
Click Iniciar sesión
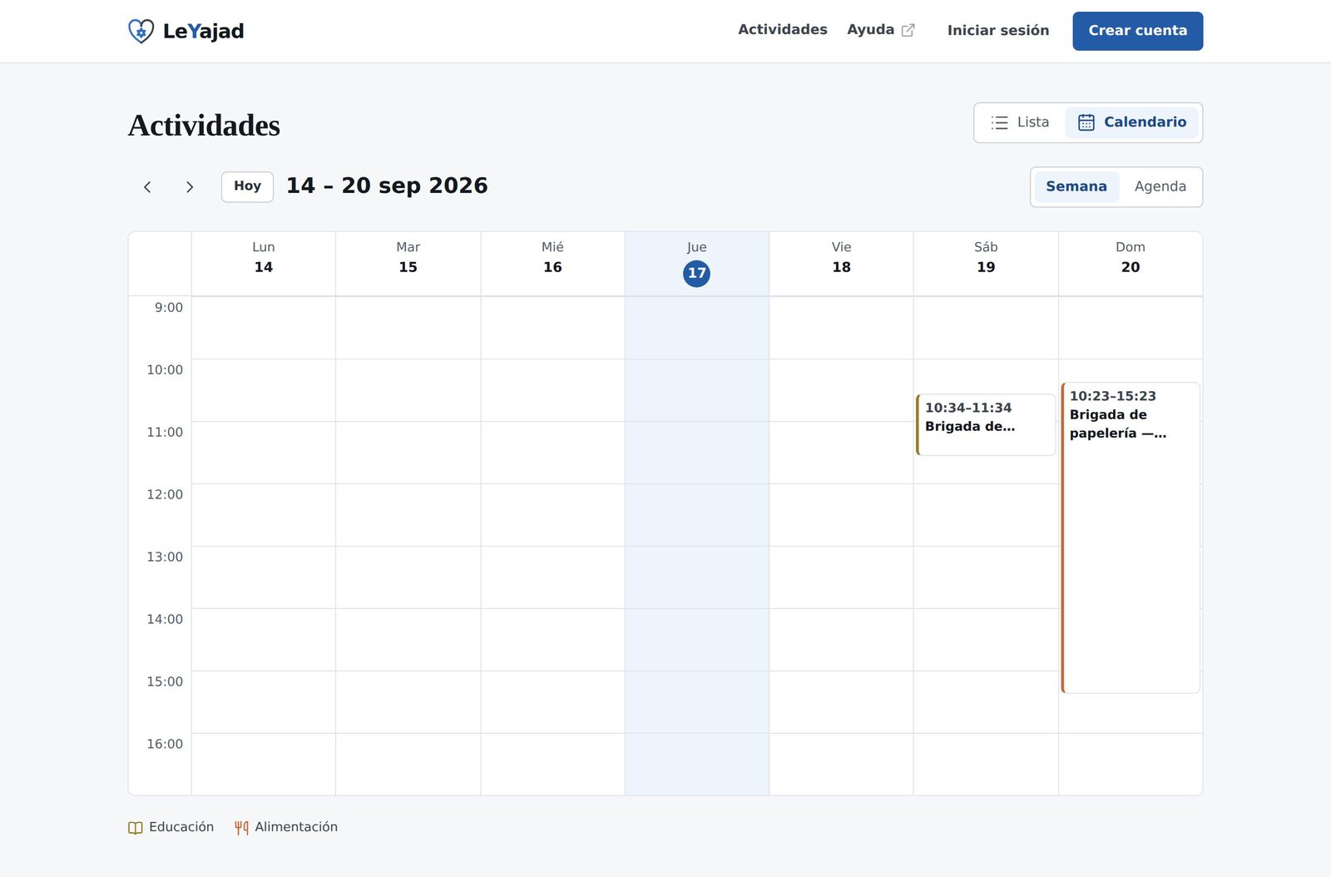pyautogui.click(x=998, y=31)
